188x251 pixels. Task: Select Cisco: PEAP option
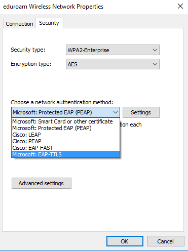tap(66, 141)
